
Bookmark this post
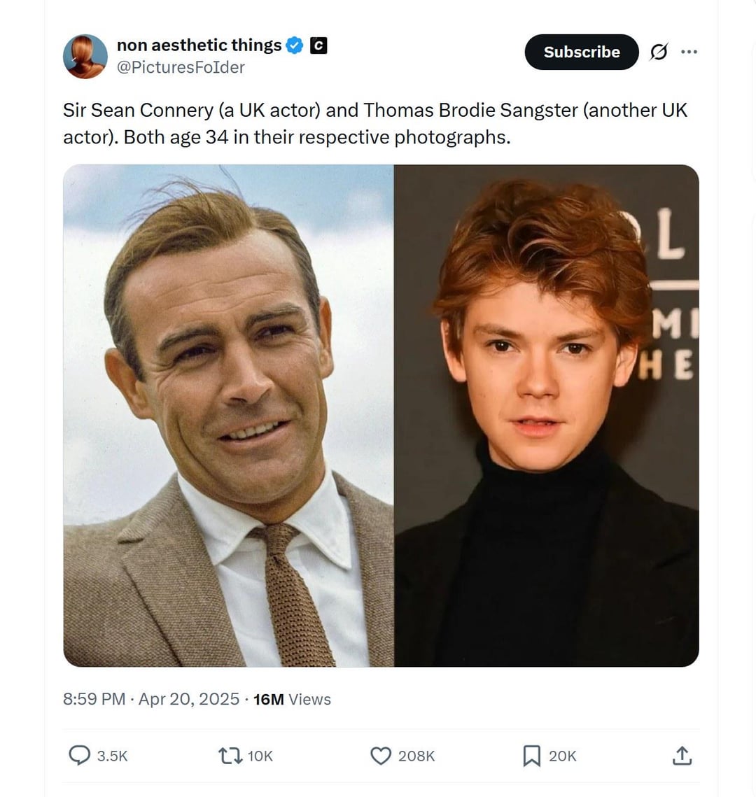(531, 756)
